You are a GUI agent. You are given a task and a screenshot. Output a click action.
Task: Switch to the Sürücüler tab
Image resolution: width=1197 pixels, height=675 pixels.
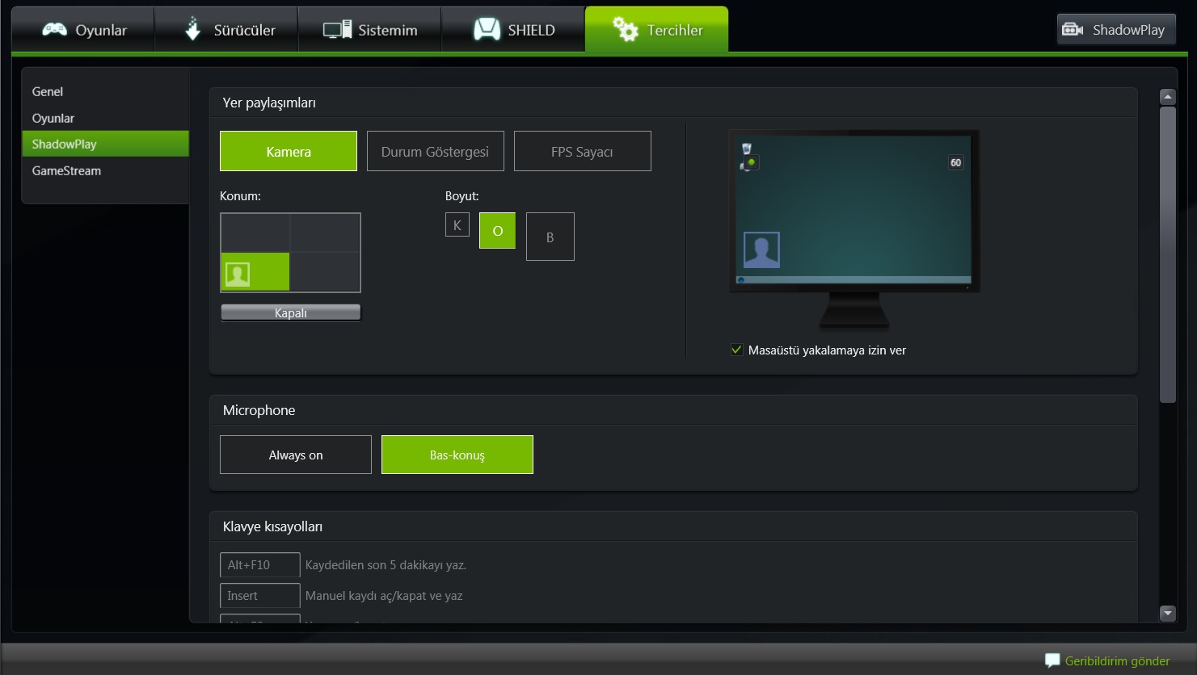click(226, 30)
